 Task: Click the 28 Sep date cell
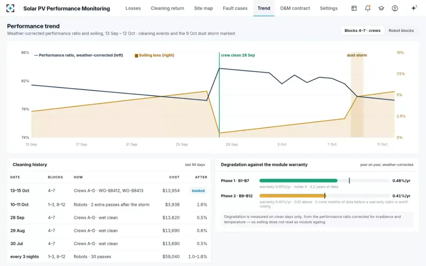pos(17,218)
